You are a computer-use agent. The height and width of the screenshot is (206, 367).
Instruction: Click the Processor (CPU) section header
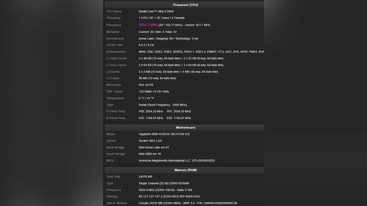click(185, 5)
